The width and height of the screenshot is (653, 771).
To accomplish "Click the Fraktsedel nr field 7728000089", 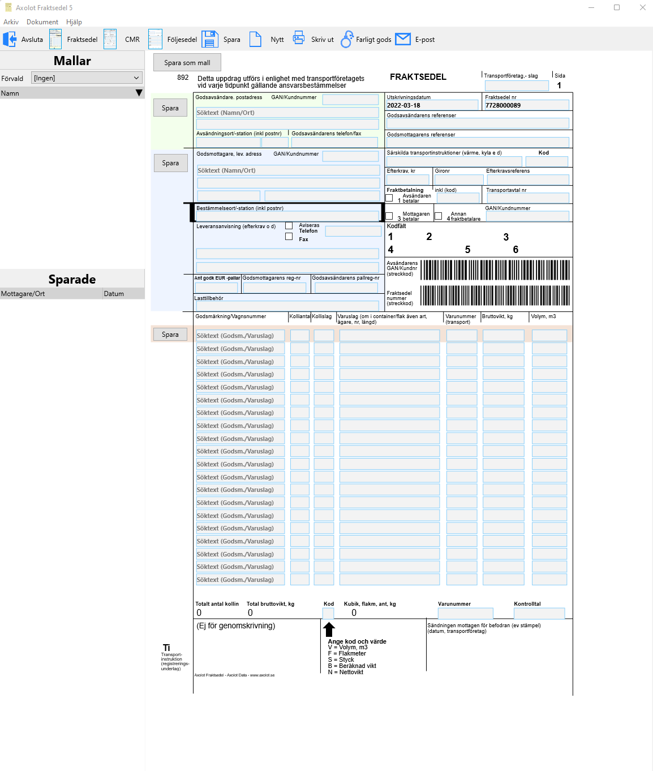I will tap(527, 105).
